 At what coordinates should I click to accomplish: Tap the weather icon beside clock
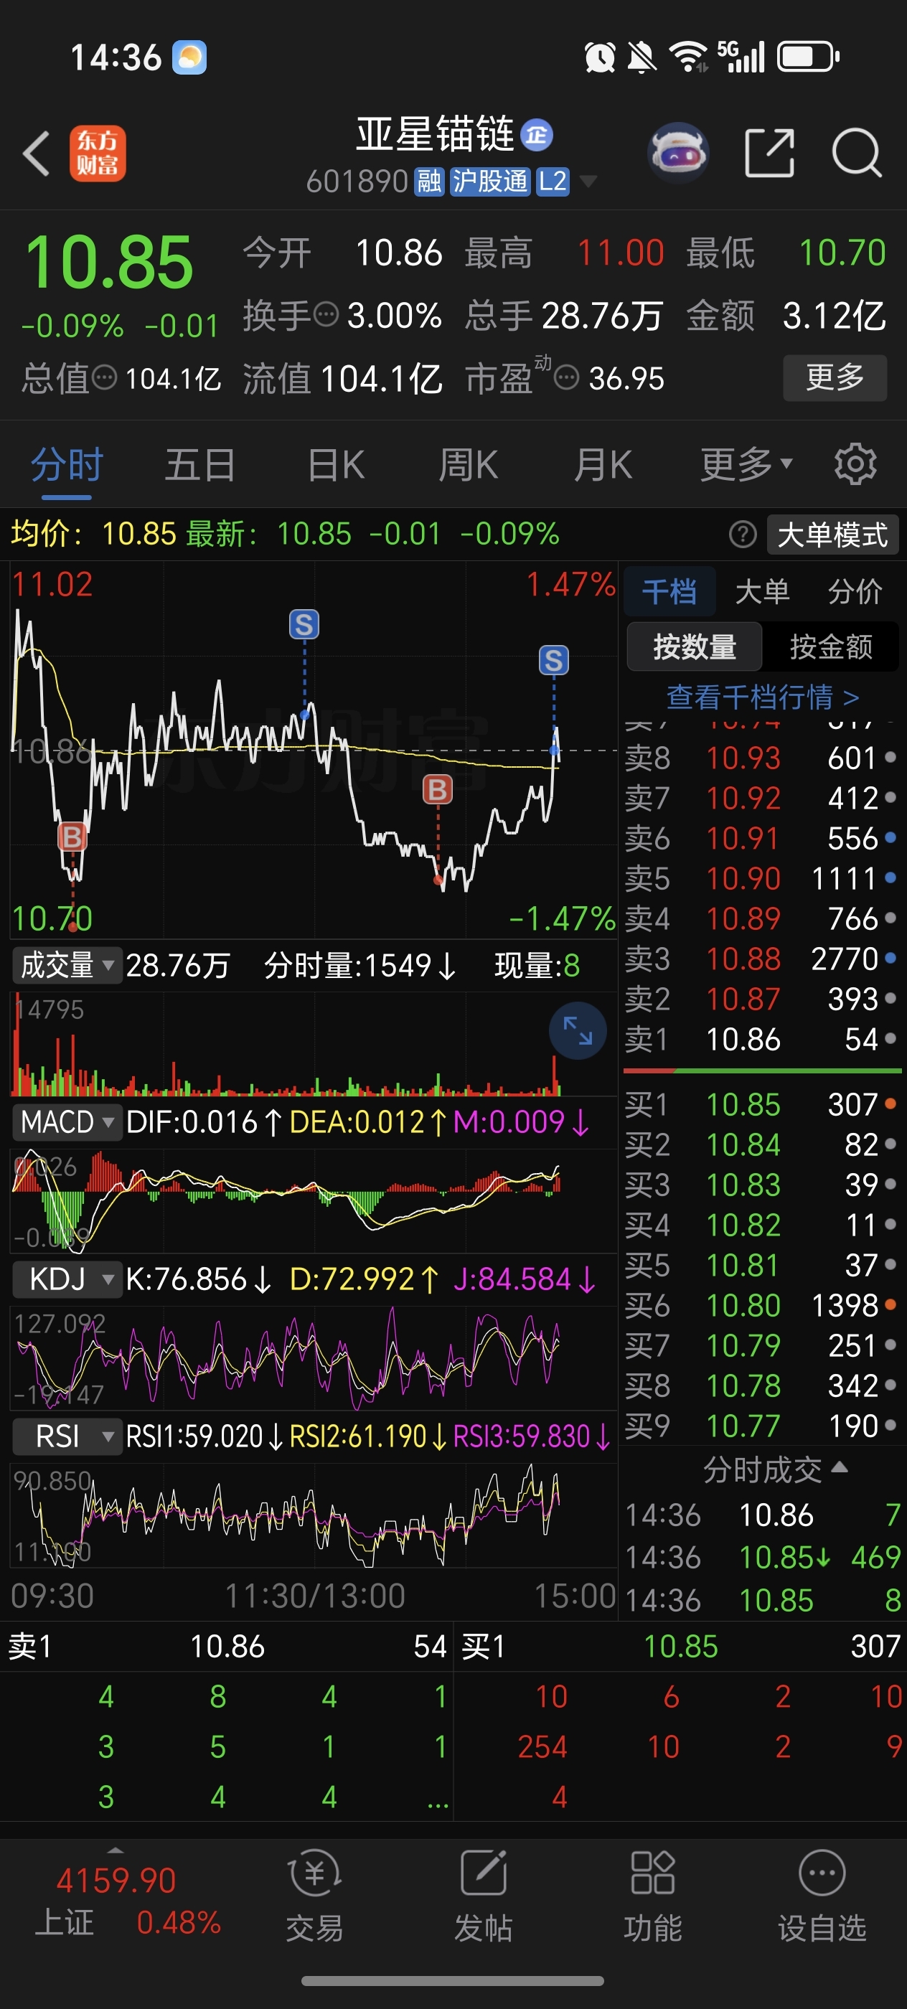pos(189,57)
